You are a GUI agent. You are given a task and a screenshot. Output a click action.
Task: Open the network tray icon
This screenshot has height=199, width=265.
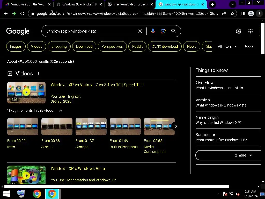(231, 194)
